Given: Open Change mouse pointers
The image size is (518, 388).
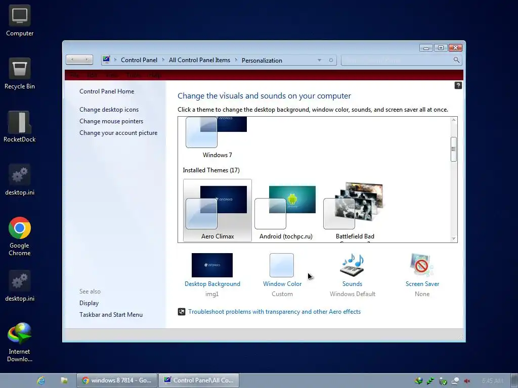Looking at the screenshot, I should pos(111,121).
